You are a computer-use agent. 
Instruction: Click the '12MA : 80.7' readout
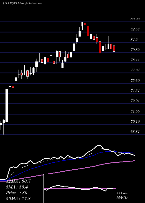point(18,181)
